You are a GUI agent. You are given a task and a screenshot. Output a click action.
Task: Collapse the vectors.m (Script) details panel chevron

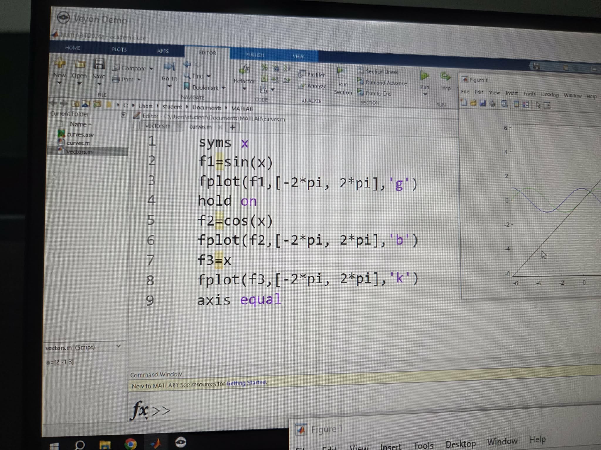pos(119,346)
